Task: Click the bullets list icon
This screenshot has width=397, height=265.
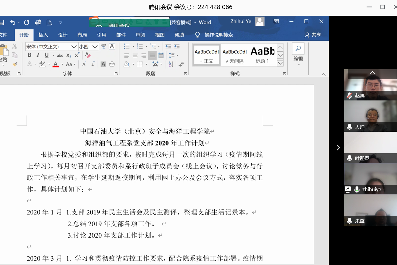Action: [127, 46]
